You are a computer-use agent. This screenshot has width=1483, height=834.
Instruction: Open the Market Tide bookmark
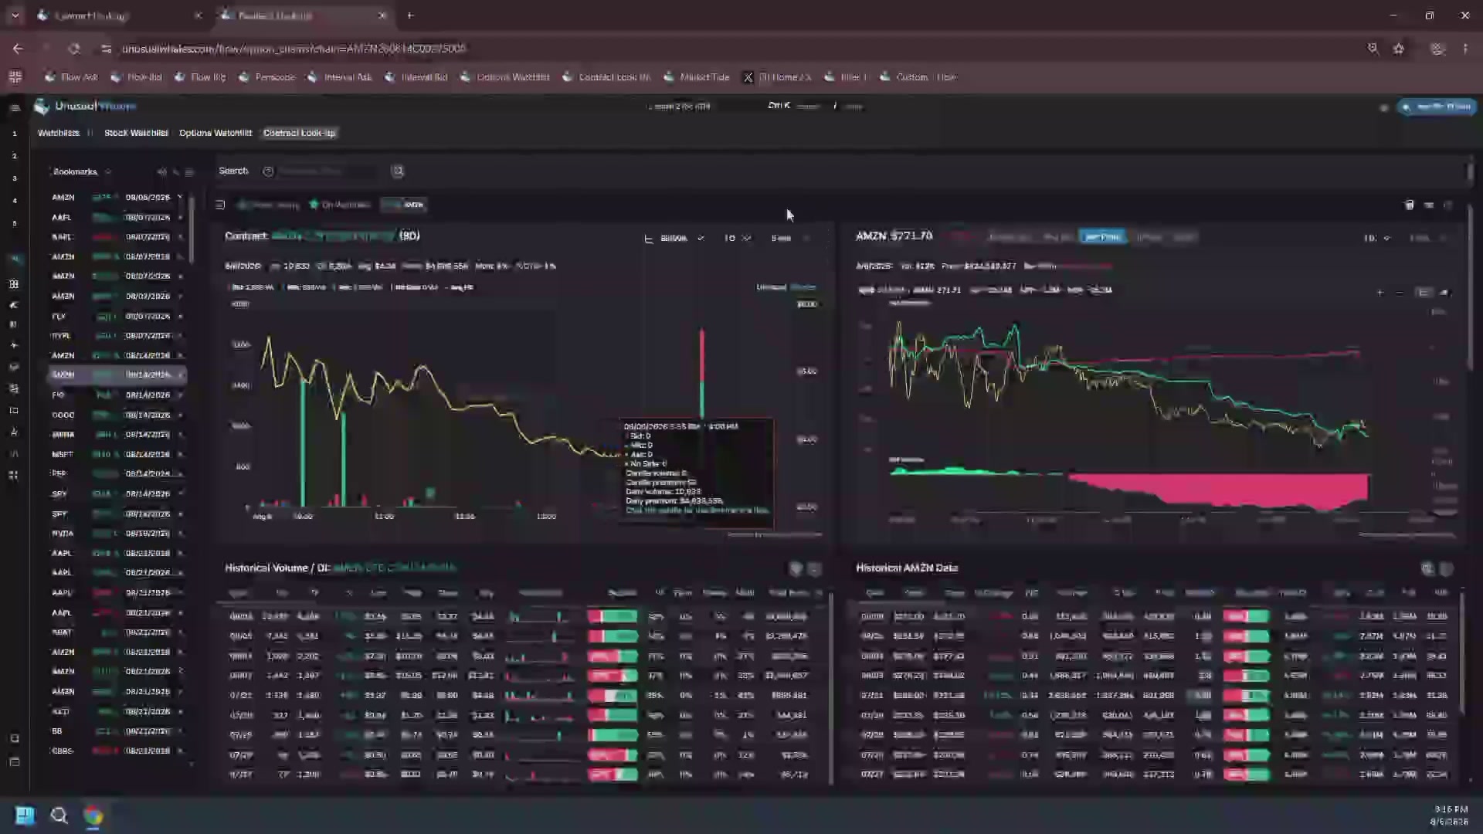pyautogui.click(x=697, y=77)
